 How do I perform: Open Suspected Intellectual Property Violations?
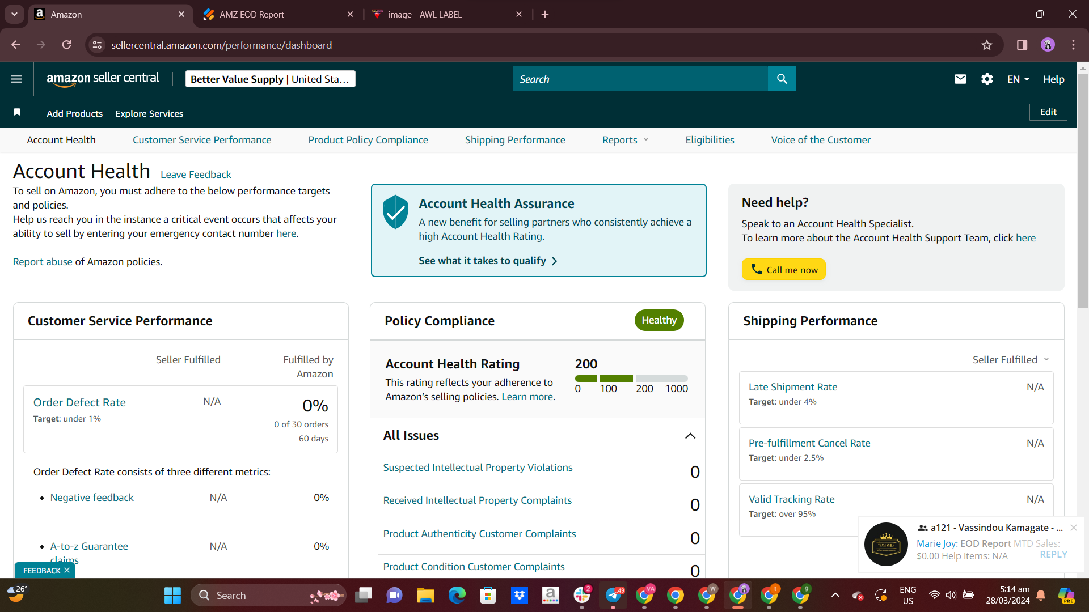pyautogui.click(x=478, y=467)
